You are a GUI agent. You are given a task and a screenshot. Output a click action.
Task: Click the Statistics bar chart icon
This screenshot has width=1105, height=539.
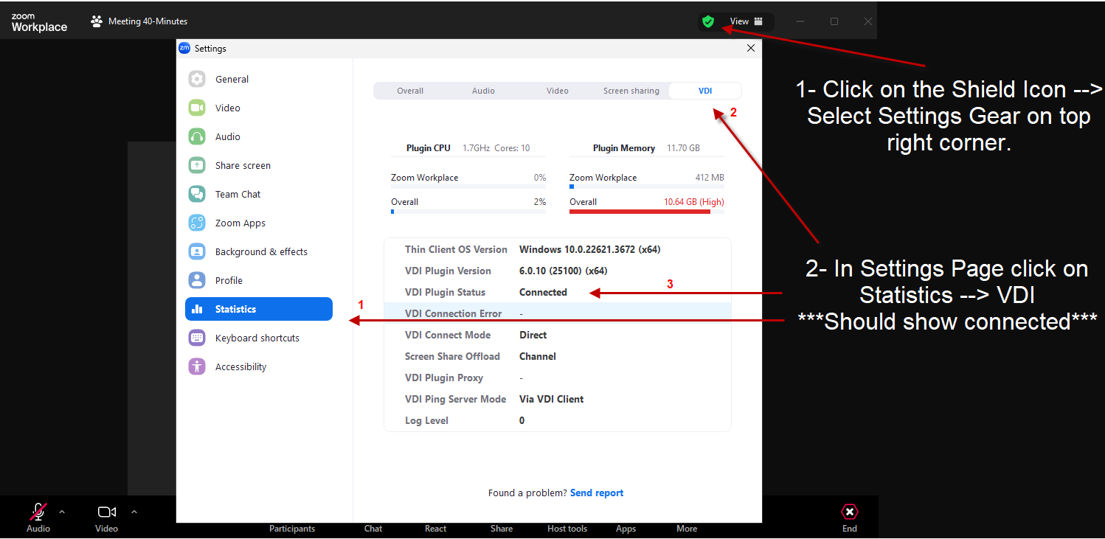click(x=197, y=309)
